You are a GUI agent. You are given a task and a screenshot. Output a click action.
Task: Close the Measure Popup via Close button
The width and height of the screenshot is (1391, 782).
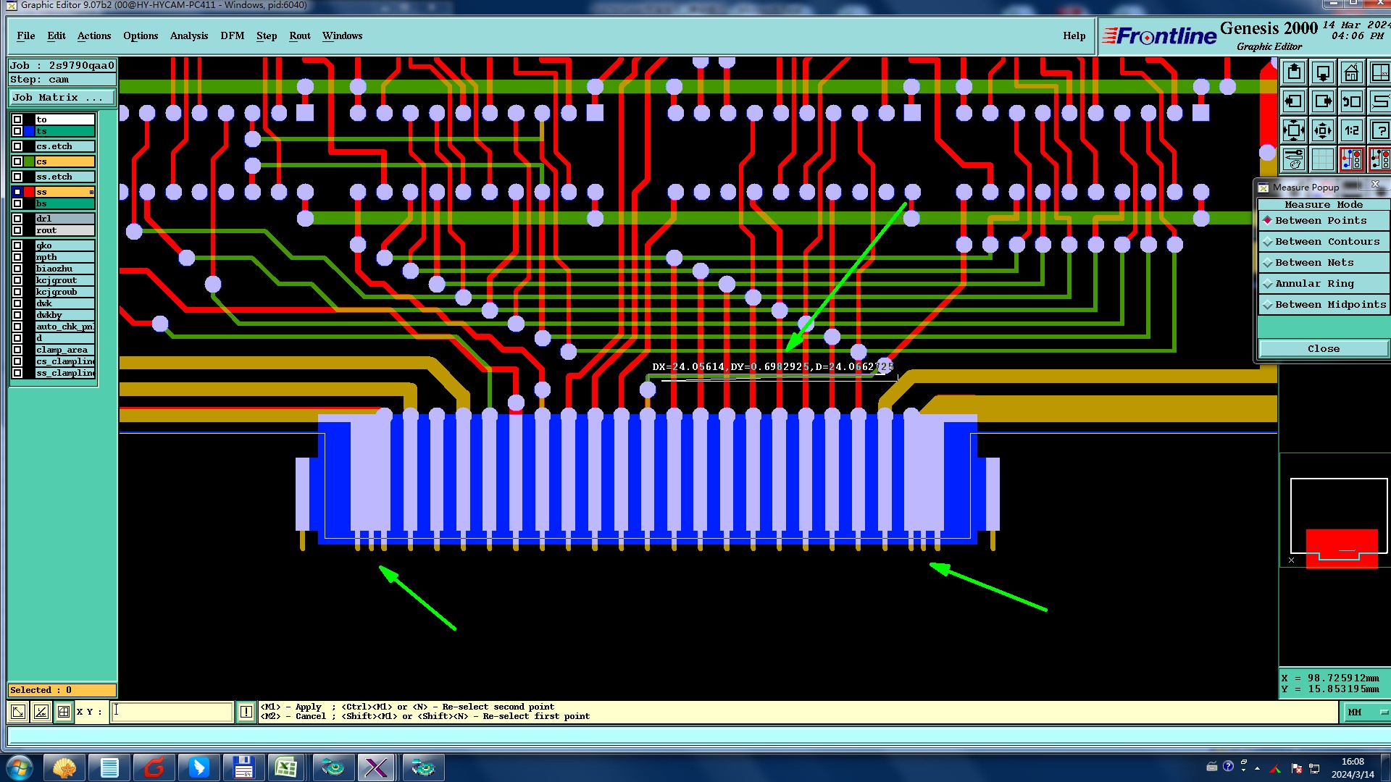tap(1323, 349)
